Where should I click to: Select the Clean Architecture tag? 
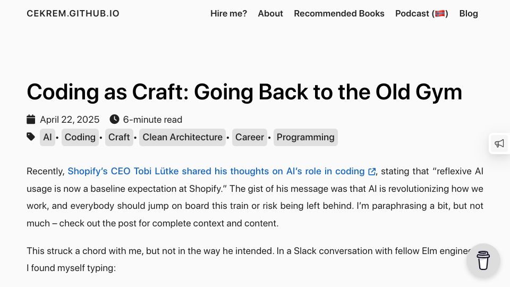pyautogui.click(x=182, y=137)
